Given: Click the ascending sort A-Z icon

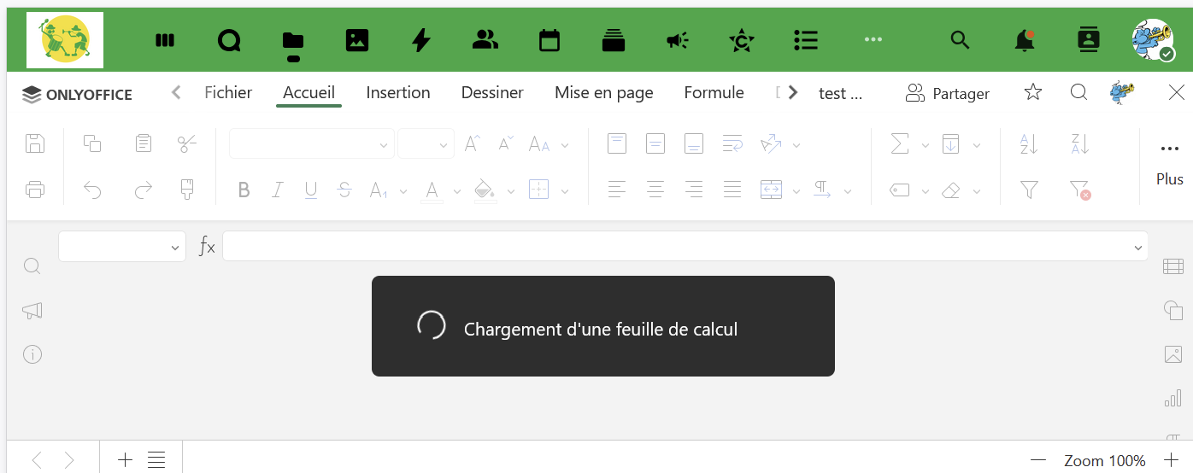Looking at the screenshot, I should point(1029,144).
